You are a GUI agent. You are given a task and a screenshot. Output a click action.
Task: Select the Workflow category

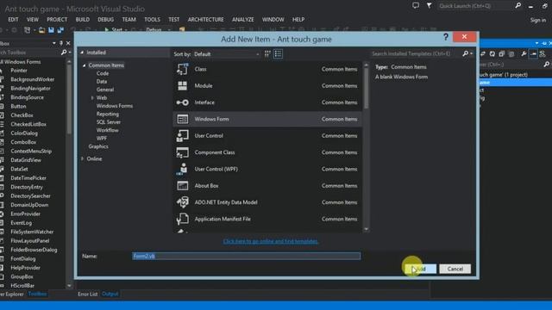tap(107, 130)
